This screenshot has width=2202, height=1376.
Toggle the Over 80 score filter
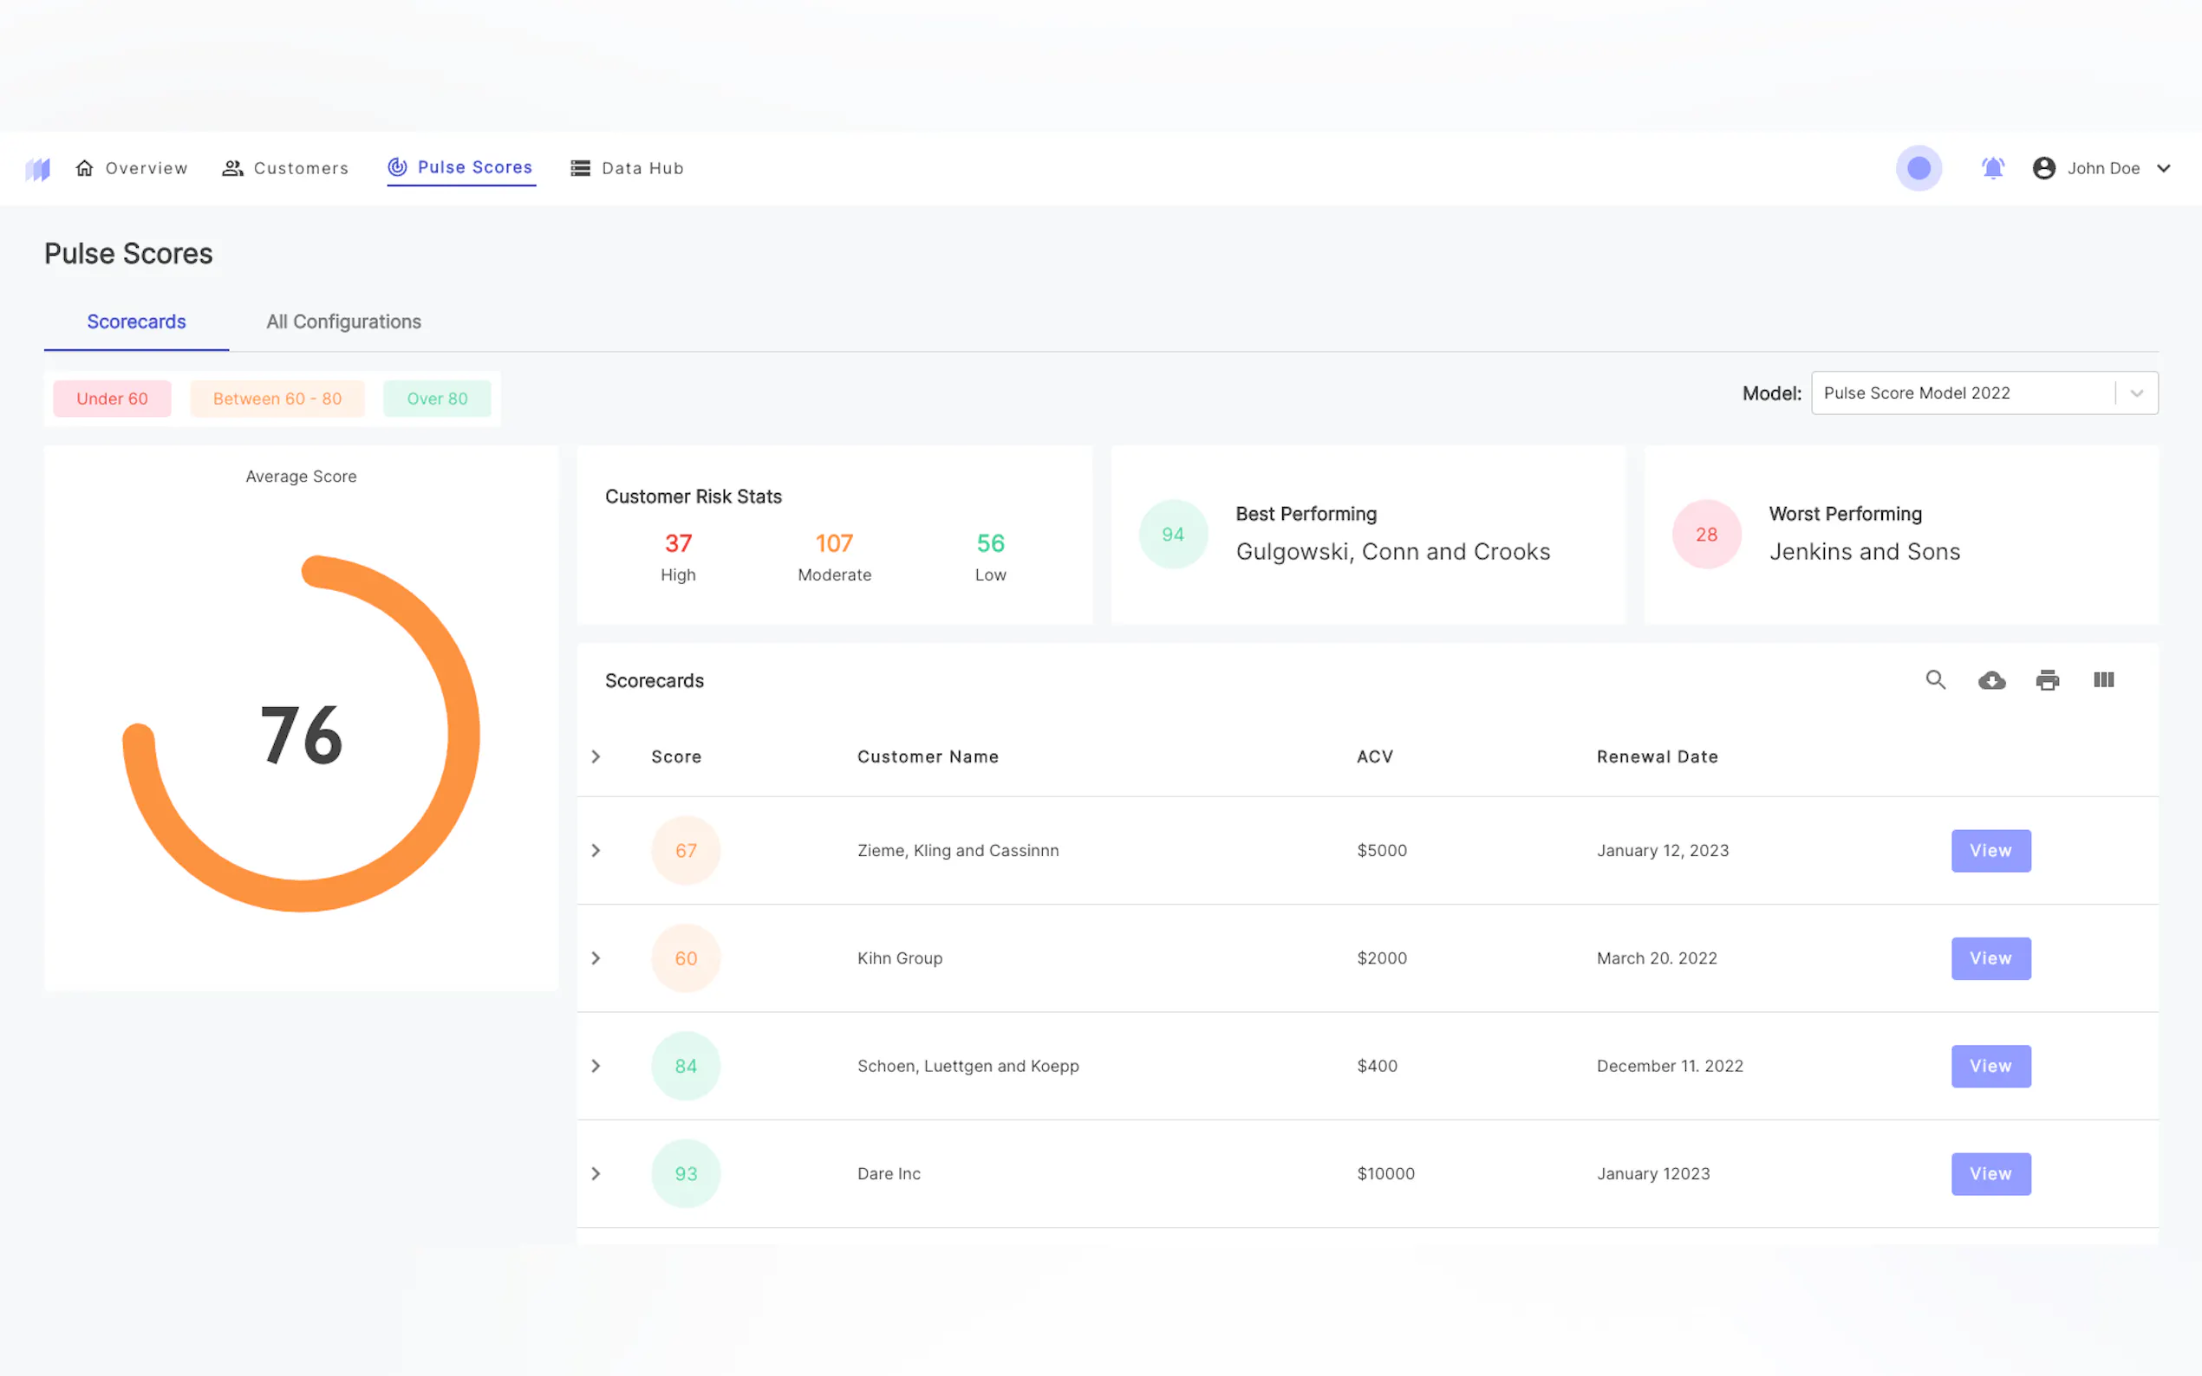tap(437, 399)
